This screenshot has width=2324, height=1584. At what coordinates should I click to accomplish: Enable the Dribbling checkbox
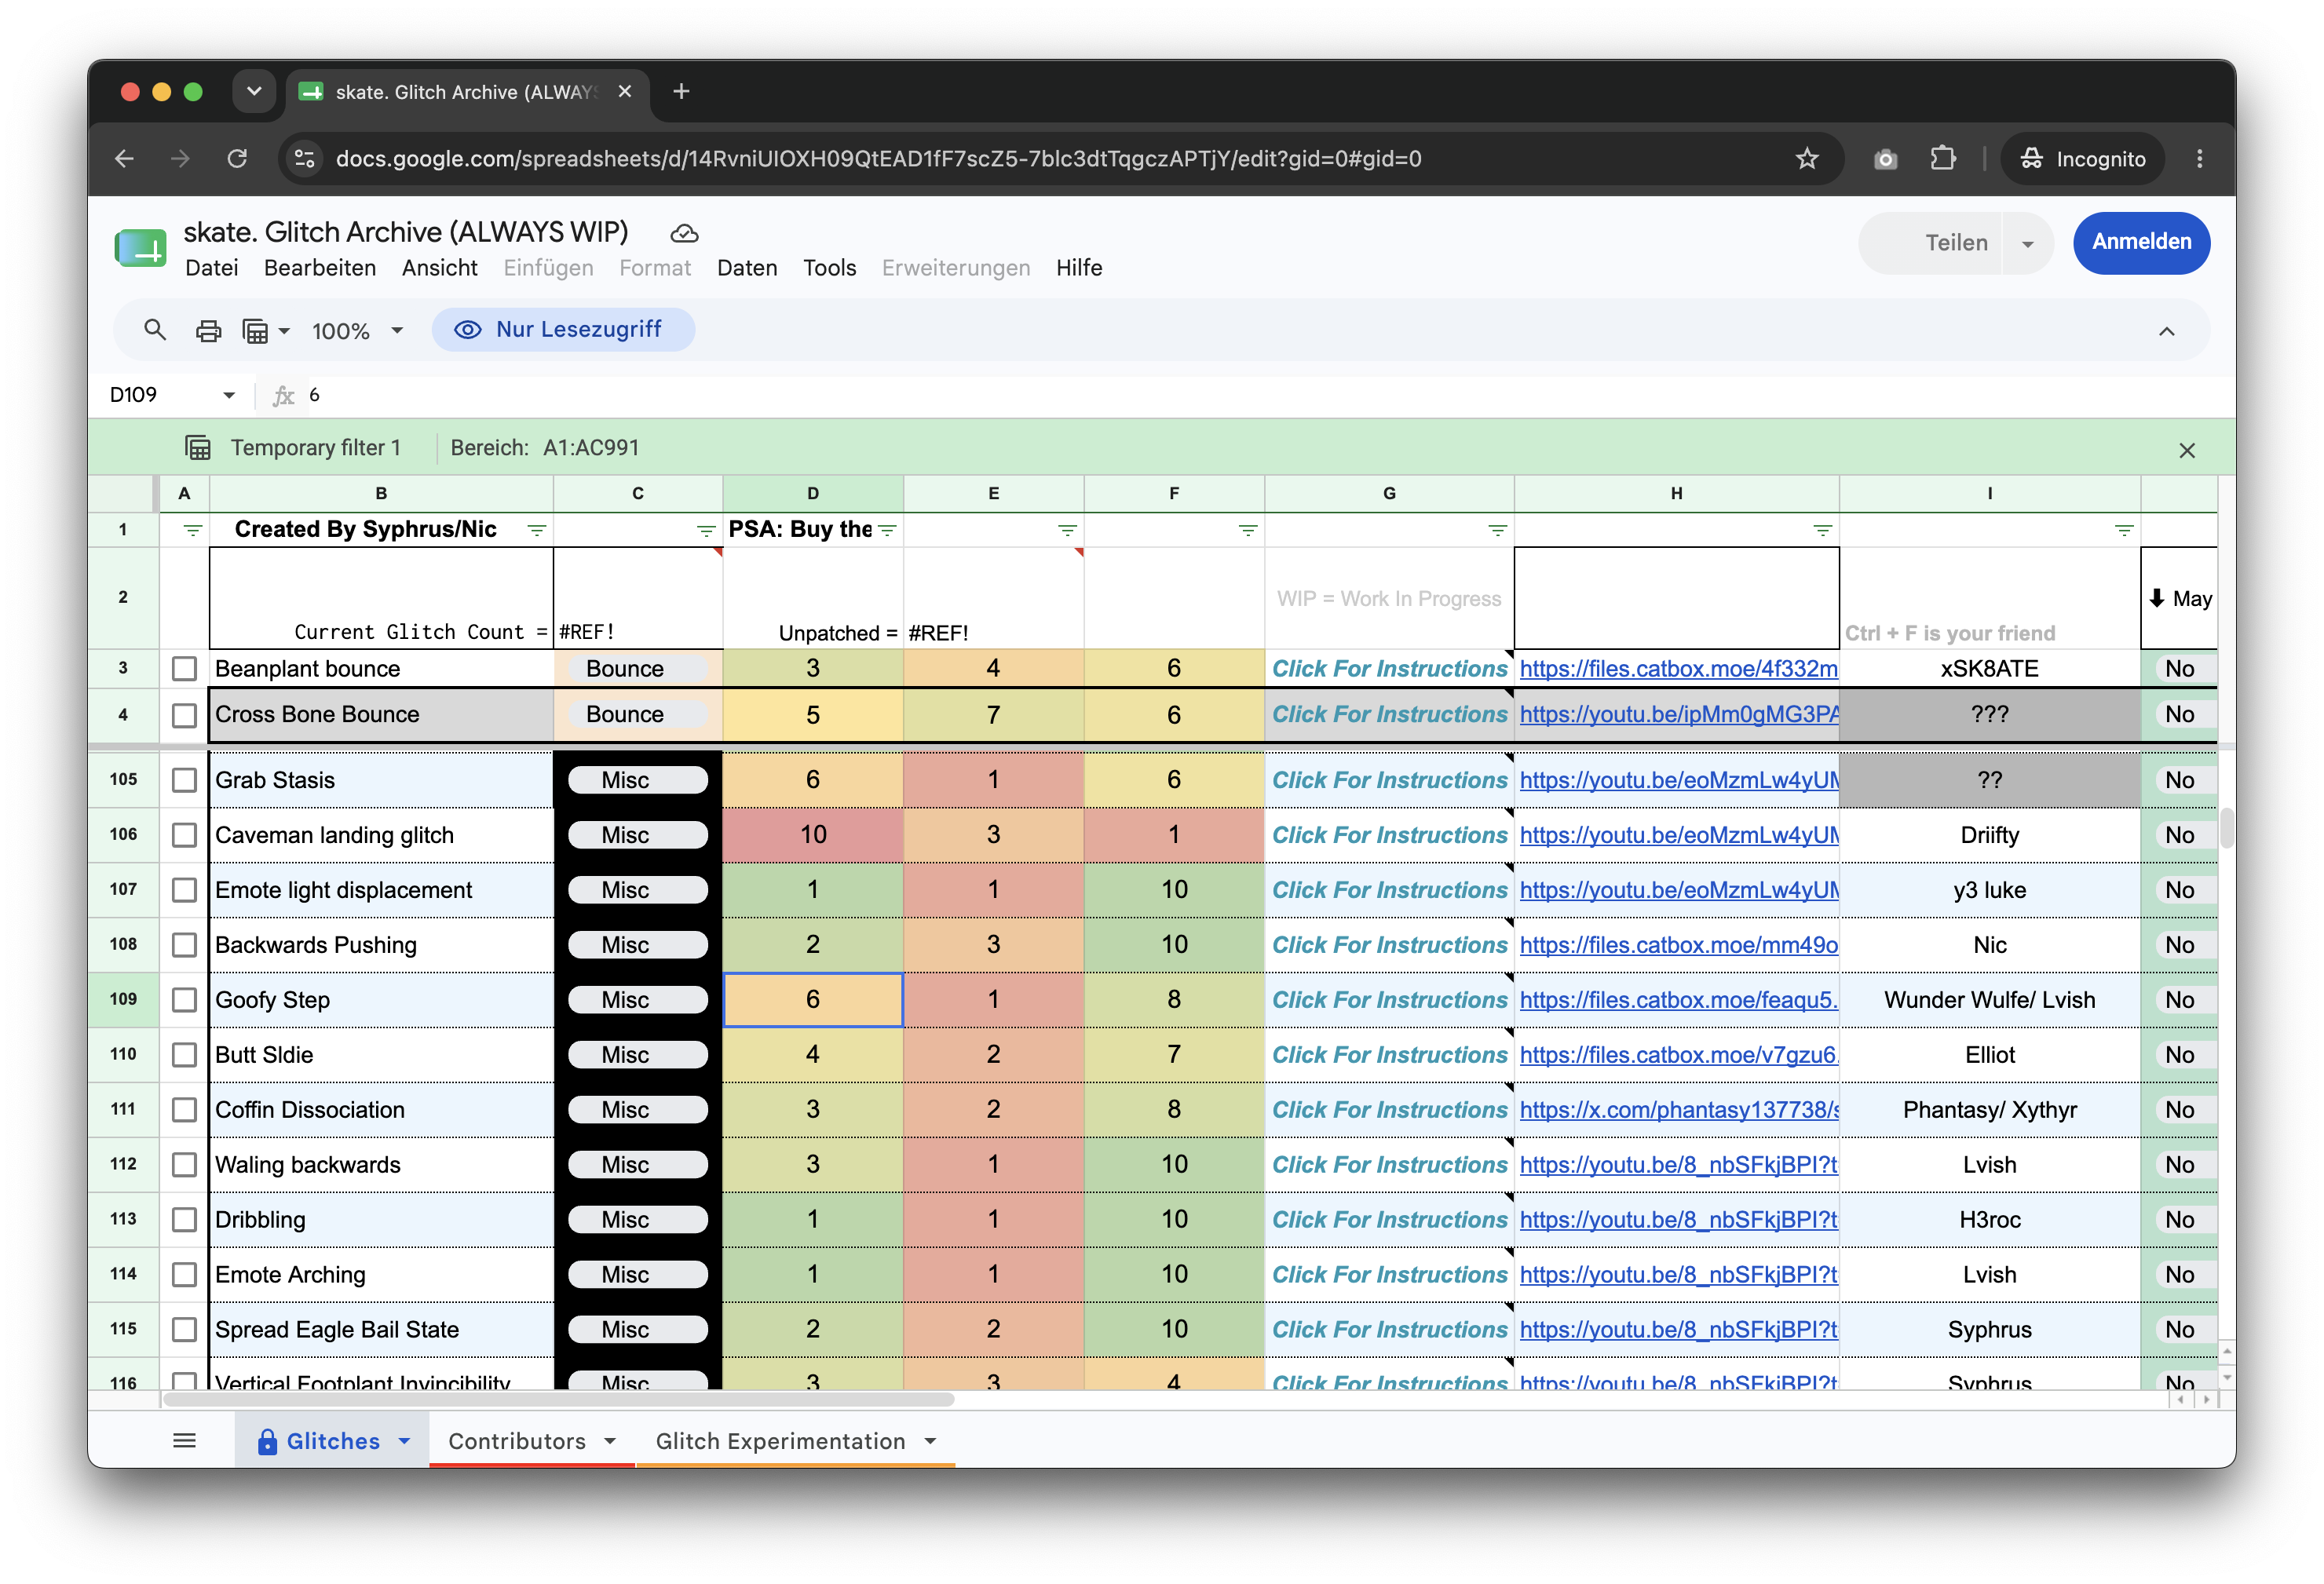point(184,1220)
